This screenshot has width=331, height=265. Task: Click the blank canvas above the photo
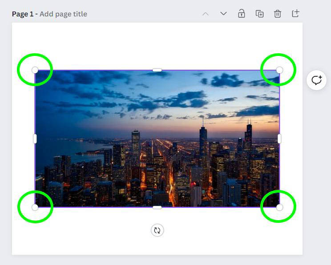click(x=157, y=44)
